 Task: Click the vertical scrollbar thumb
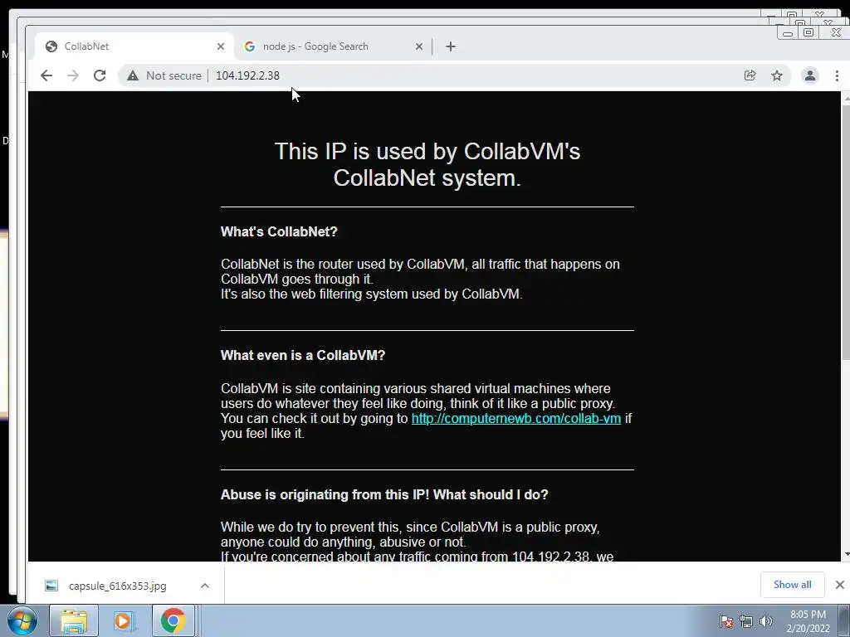pos(846,232)
